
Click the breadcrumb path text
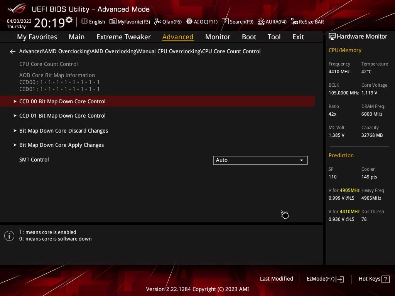click(140, 51)
